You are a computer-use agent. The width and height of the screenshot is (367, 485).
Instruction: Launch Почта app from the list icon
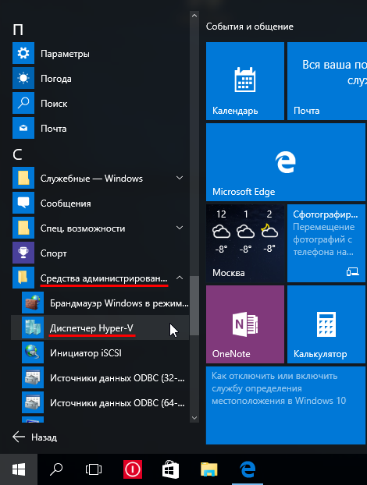23,129
